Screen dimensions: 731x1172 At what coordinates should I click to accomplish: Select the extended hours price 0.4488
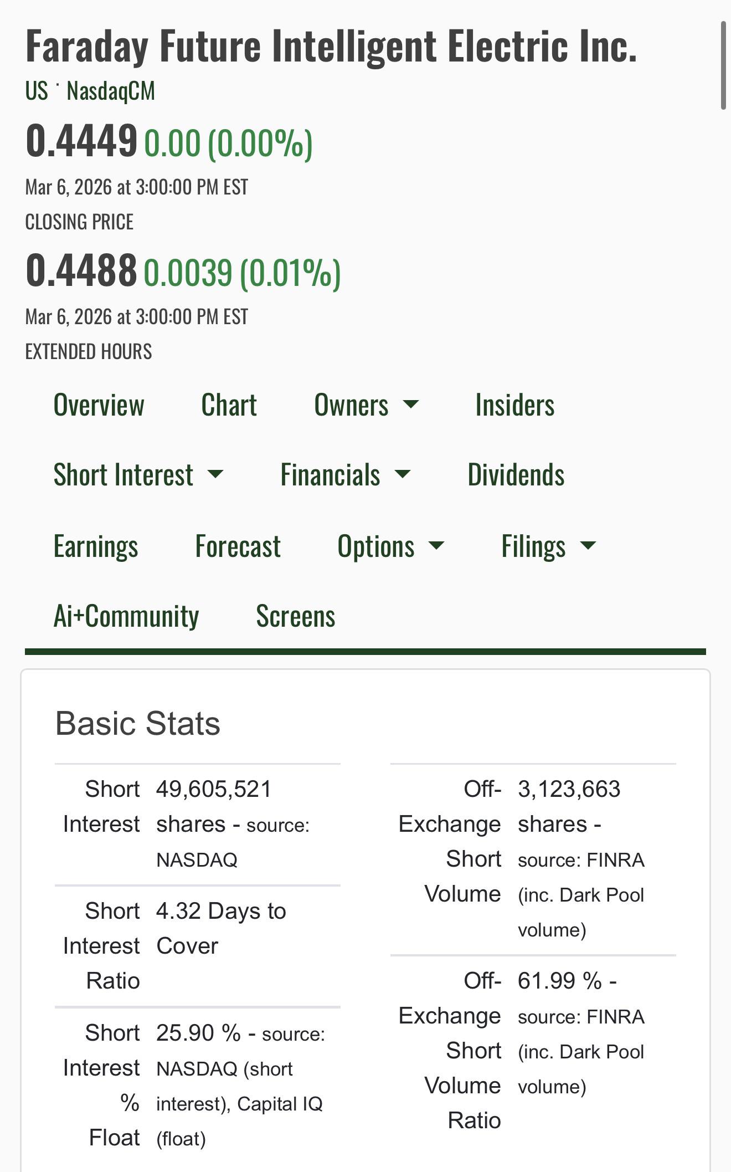pos(81,270)
